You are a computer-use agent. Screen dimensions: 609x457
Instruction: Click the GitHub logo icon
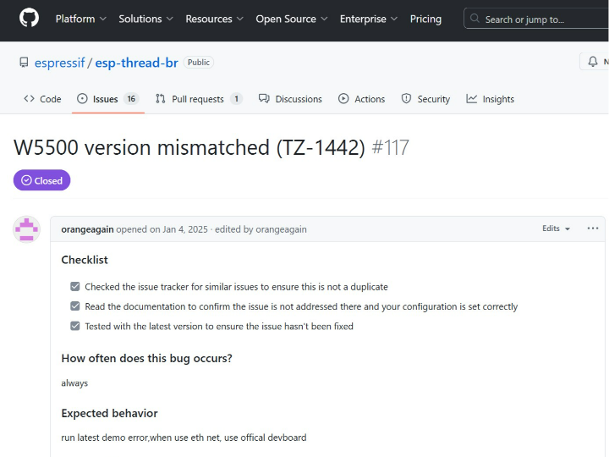click(x=29, y=19)
